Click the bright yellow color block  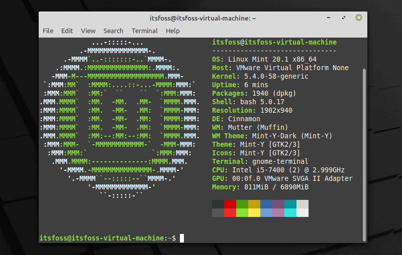pyautogui.click(x=254, y=212)
